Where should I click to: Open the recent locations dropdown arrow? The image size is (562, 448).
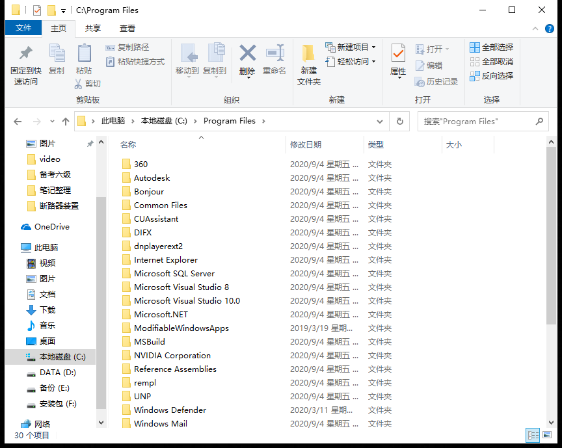coord(52,122)
